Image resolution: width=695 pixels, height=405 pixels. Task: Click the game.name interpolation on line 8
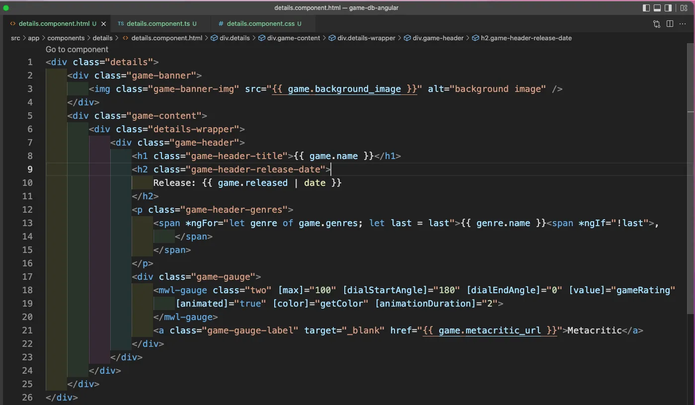333,156
